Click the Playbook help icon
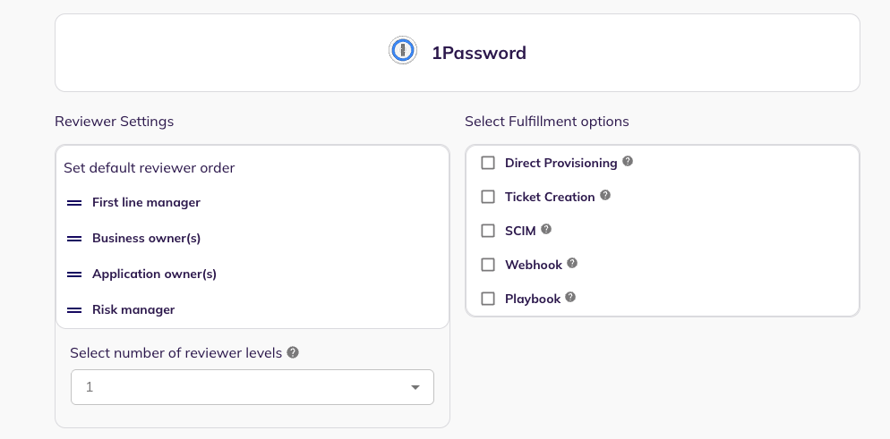Screen dimensions: 890x439 pos(570,298)
